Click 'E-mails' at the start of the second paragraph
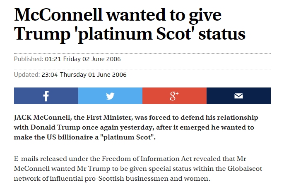 click(26, 159)
